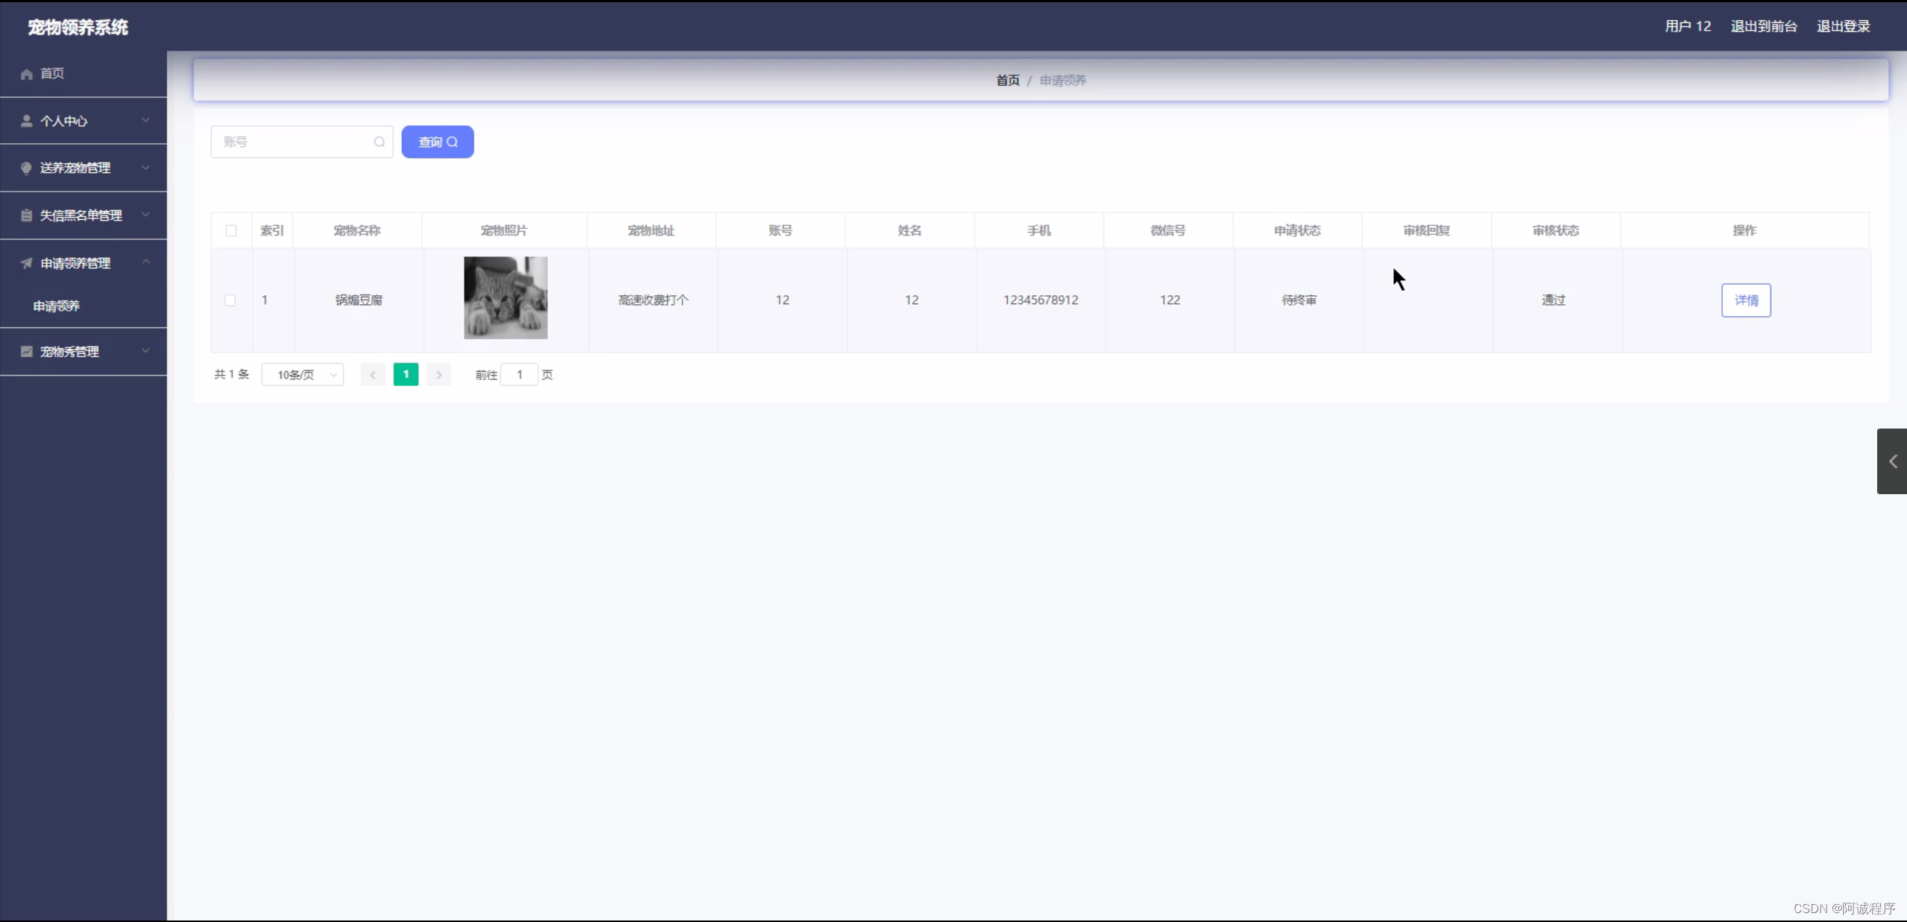Click the page jump number input field
This screenshot has height=922, width=1907.
520,375
